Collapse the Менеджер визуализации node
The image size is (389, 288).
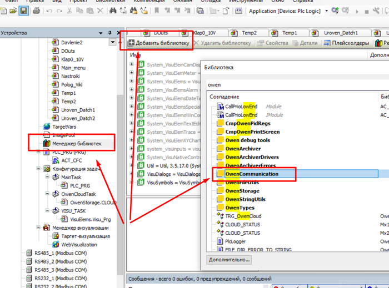[x=38, y=228]
